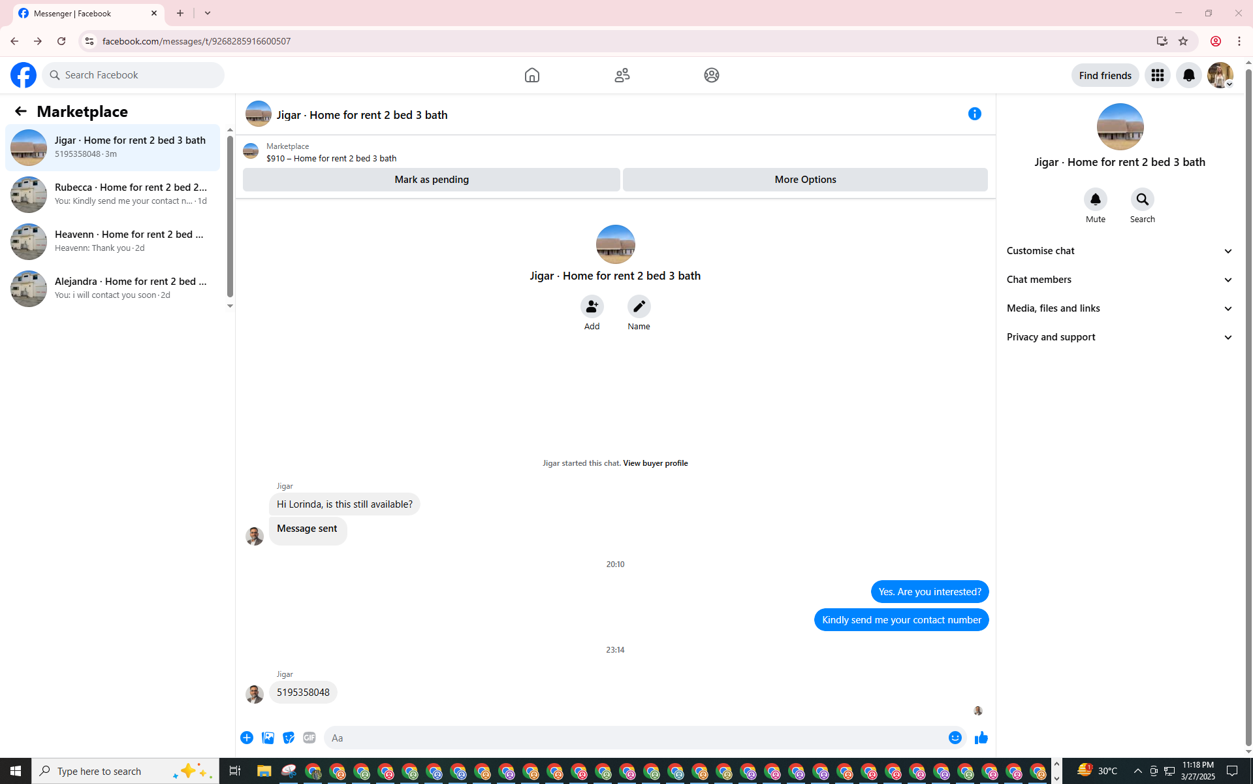Open the taskbar clock showing 11:18 PM

click(1198, 771)
